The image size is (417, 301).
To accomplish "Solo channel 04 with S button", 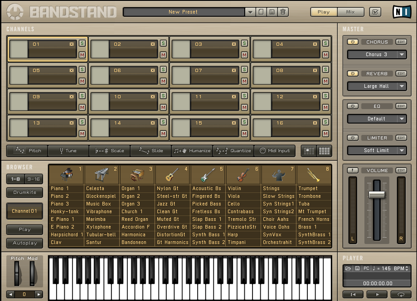I will pyautogui.click(x=325, y=43).
